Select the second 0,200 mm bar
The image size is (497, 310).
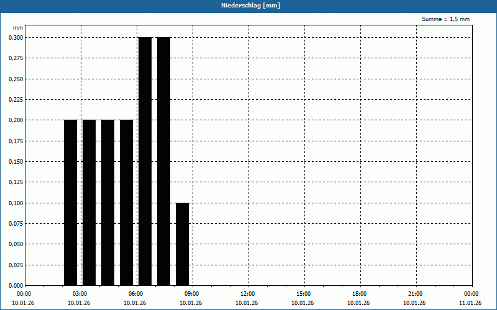[89, 202]
